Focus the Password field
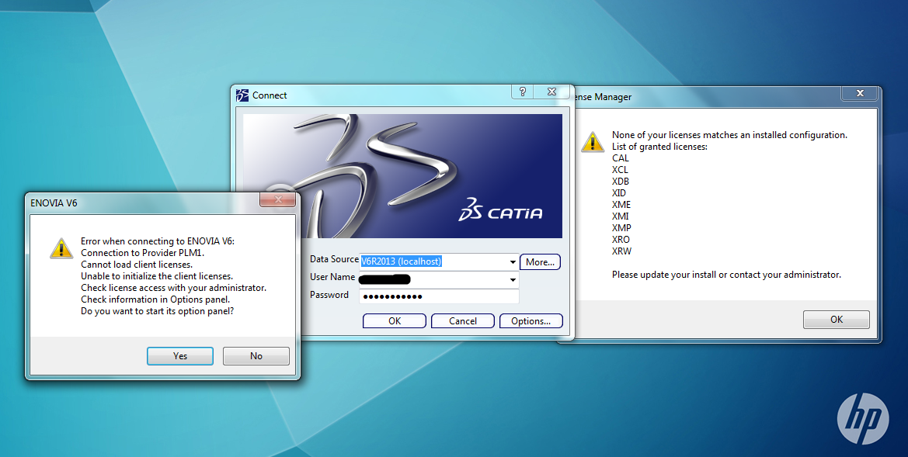 [439, 296]
